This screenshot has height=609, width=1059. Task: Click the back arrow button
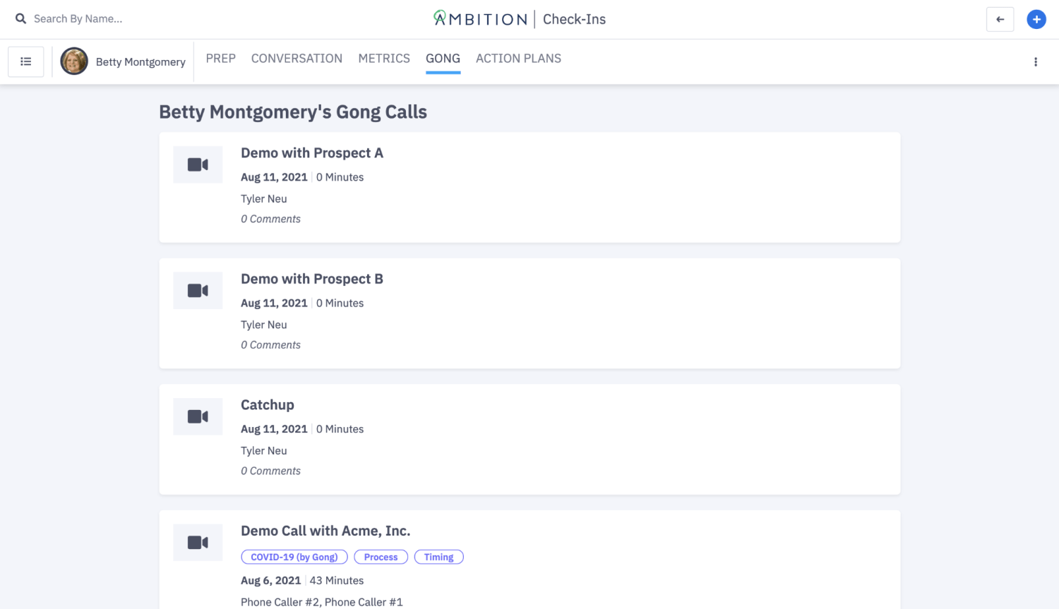(x=1000, y=20)
